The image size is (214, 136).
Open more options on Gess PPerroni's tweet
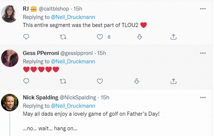pos(203,53)
